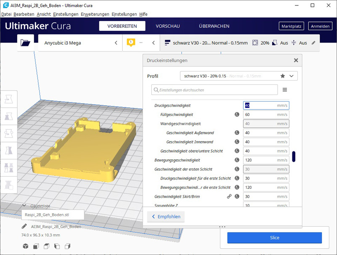Open the schwarz V30 print settings summary bar

pos(240,43)
